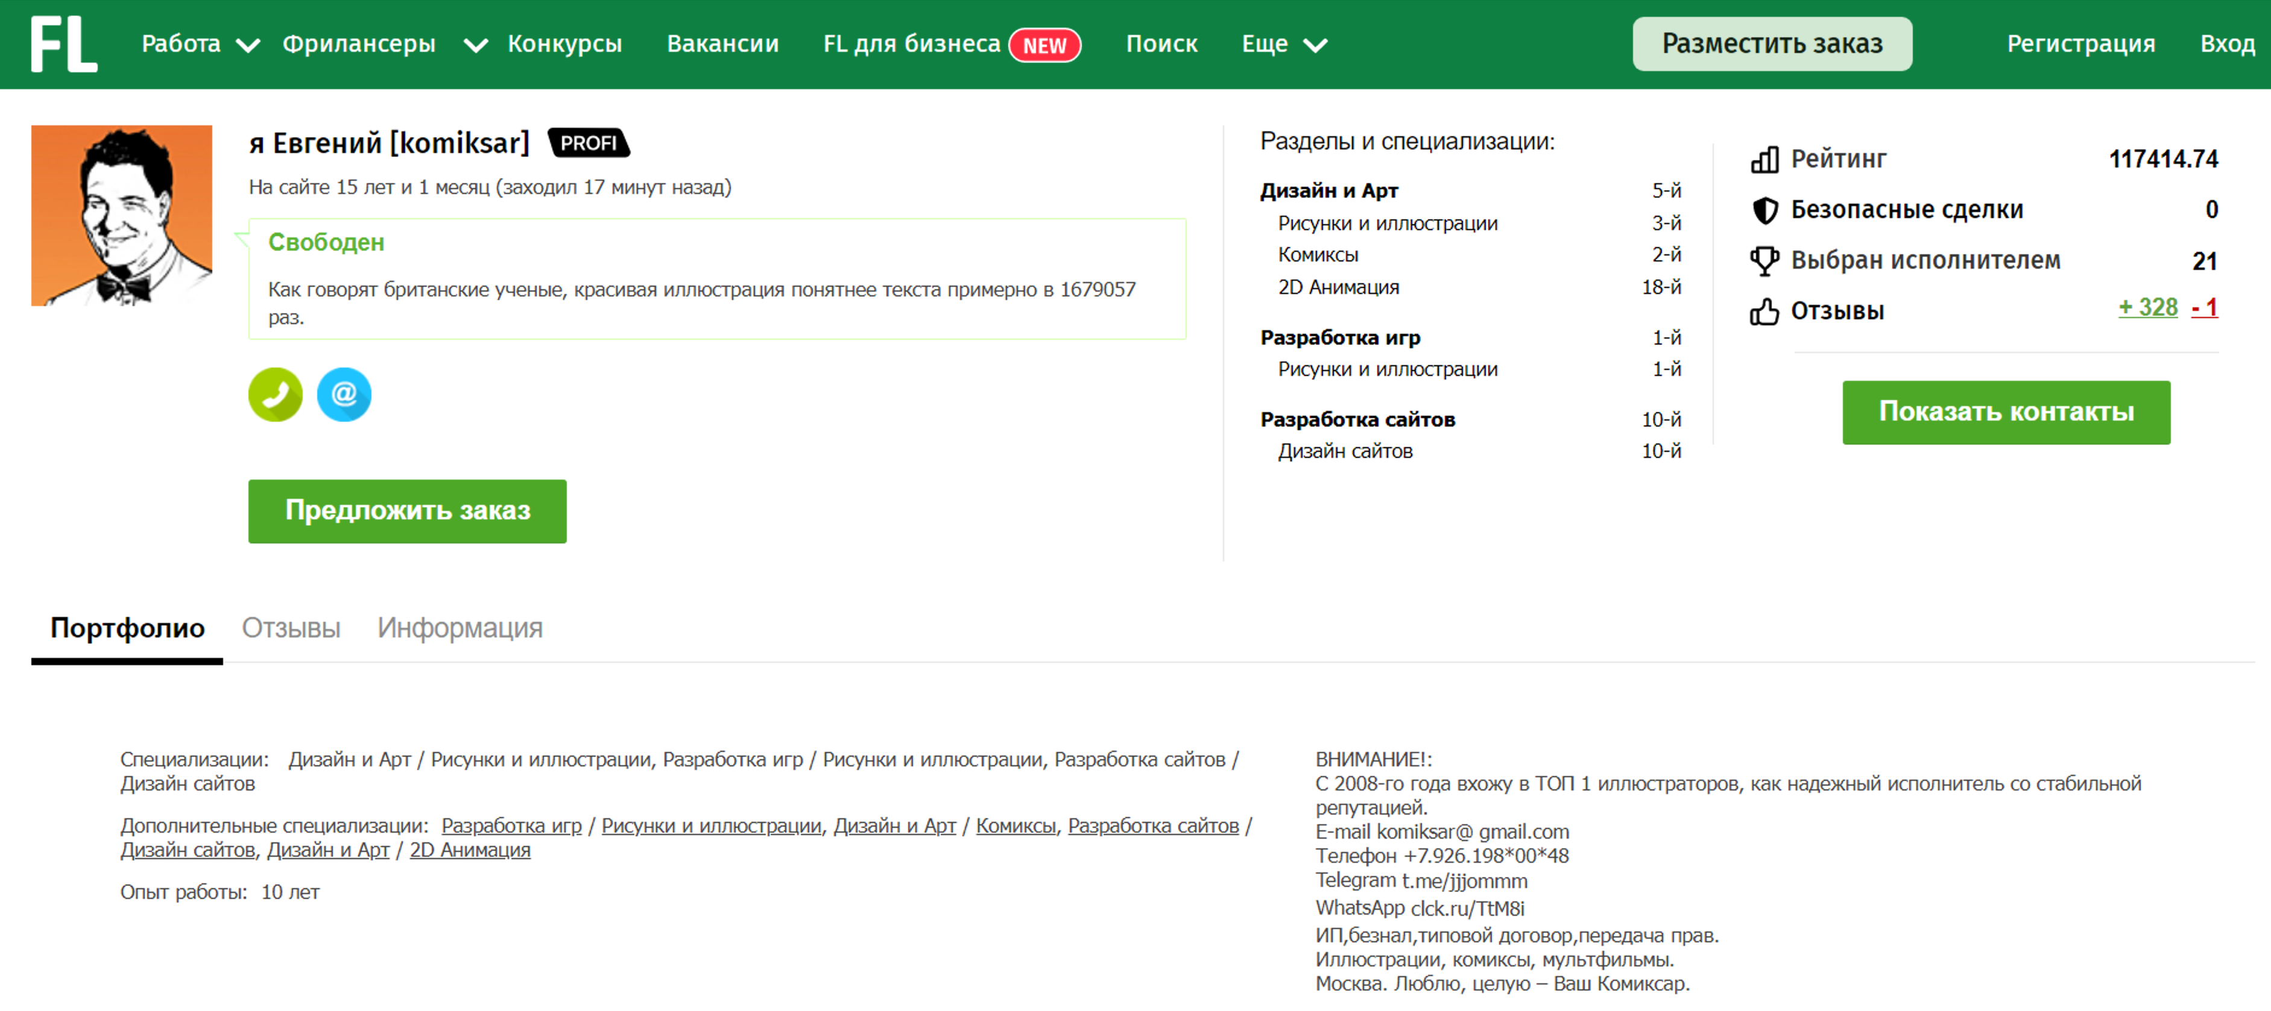This screenshot has width=2271, height=1011.
Task: Click the PROFI badge next to name
Action: (589, 143)
